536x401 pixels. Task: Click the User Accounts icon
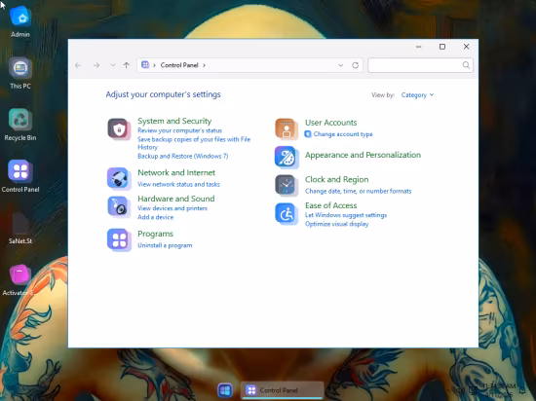[x=287, y=128]
